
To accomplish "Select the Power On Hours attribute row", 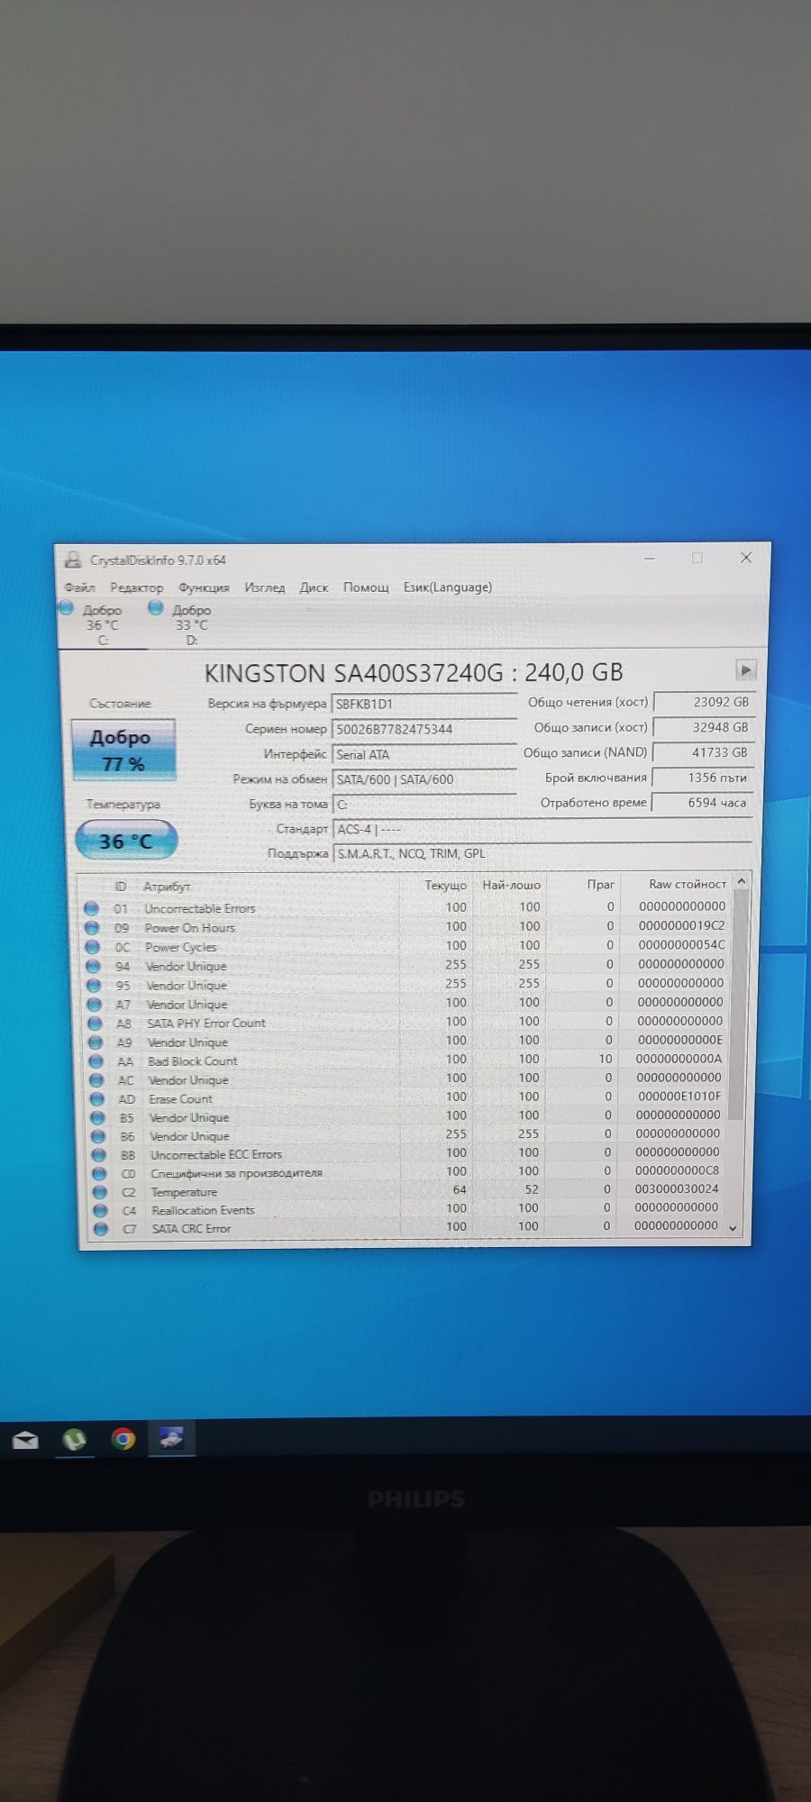I will coord(405,926).
